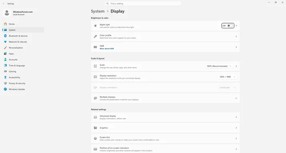Click the Scale icon
Viewport: 286px width, 153px height.
[x=95, y=66]
